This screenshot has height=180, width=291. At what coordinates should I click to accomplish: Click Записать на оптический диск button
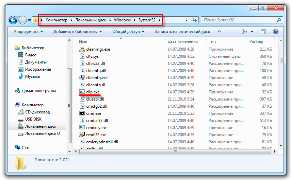pos(182,32)
